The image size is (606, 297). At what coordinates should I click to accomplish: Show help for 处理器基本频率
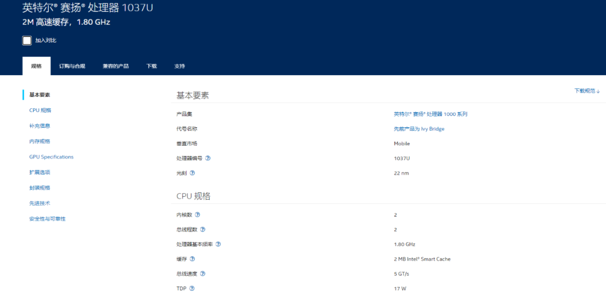(218, 244)
